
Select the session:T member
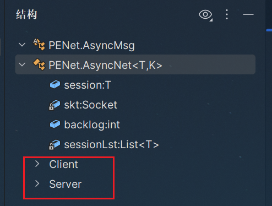[x=88, y=85]
